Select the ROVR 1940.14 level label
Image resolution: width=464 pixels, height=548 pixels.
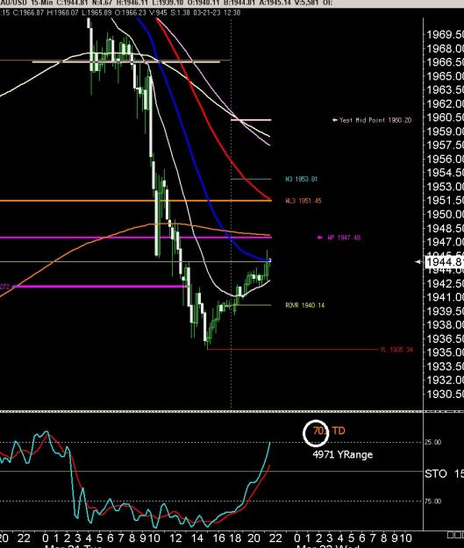click(x=305, y=305)
